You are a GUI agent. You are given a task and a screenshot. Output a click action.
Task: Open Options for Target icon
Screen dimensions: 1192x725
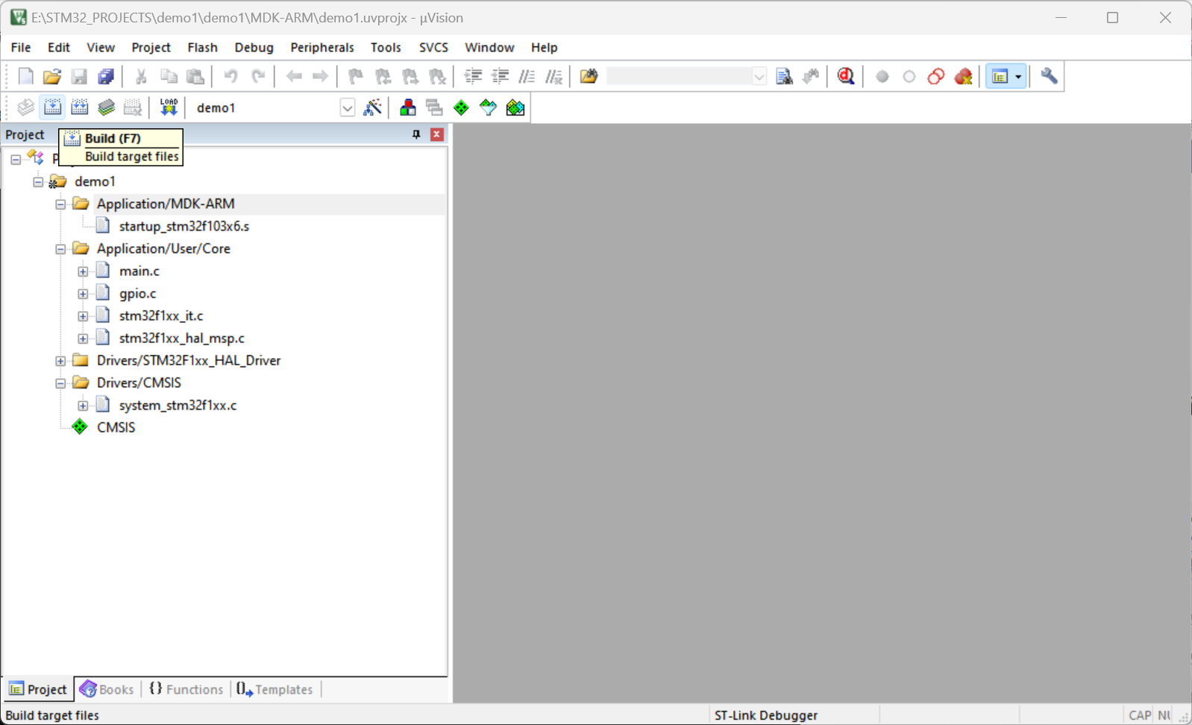[372, 107]
